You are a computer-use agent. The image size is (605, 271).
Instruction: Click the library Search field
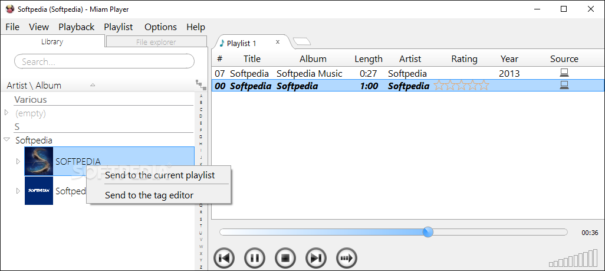(104, 61)
